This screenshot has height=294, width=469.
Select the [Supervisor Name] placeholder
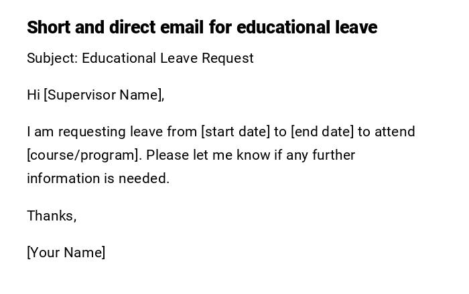104,95
